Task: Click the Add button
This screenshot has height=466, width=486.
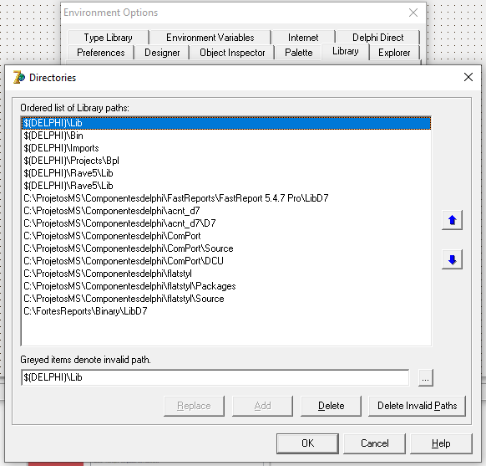Action: click(x=262, y=406)
